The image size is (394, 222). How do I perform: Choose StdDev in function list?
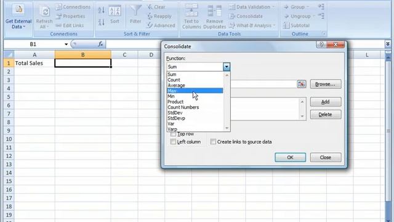[x=195, y=113]
